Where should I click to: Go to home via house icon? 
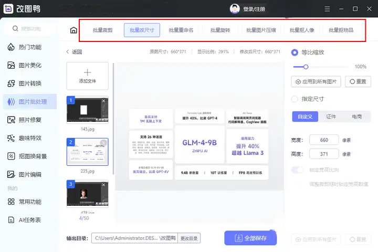(x=73, y=30)
